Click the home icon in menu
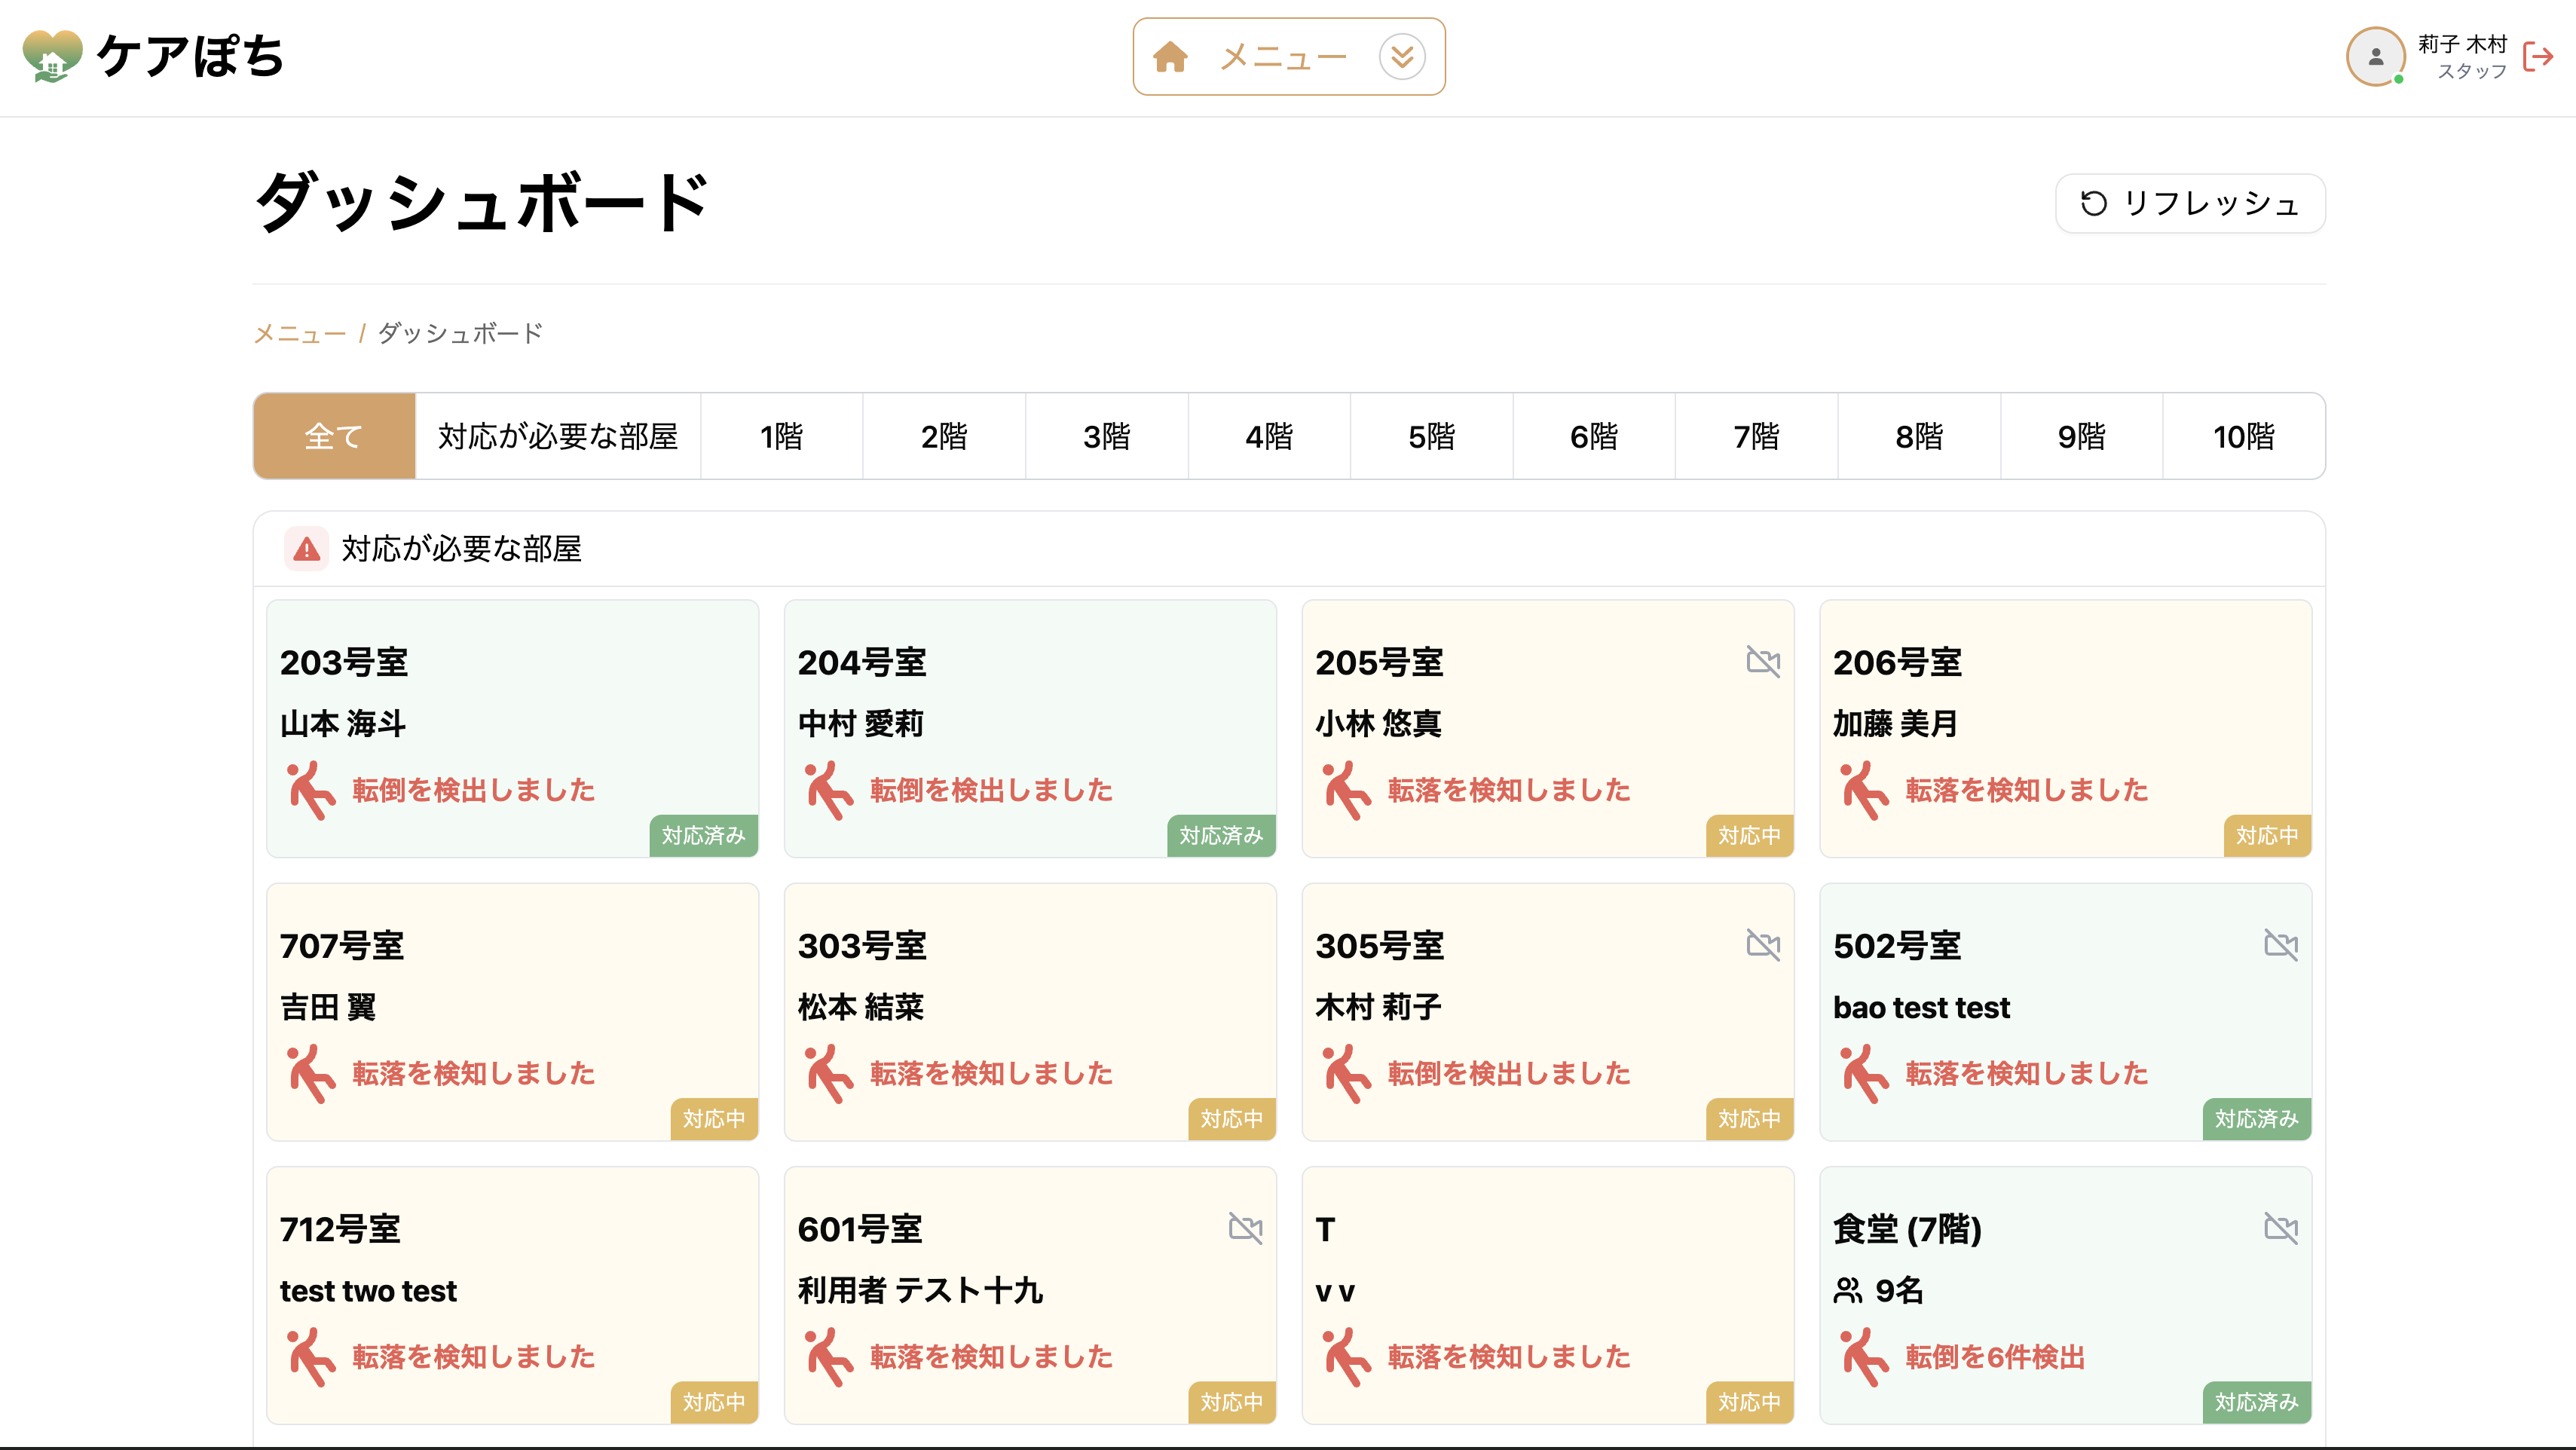 point(1170,57)
